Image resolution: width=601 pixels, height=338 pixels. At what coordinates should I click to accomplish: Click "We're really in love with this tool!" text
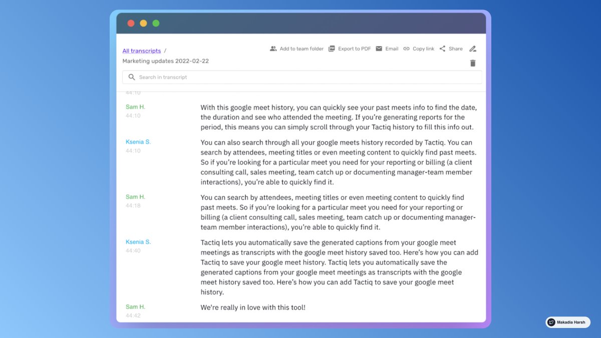pyautogui.click(x=253, y=307)
